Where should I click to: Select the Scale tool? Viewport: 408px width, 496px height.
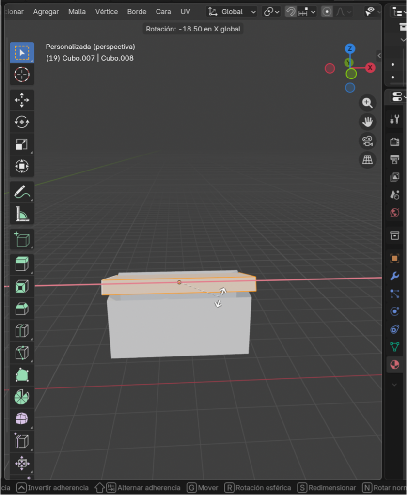tap(22, 144)
